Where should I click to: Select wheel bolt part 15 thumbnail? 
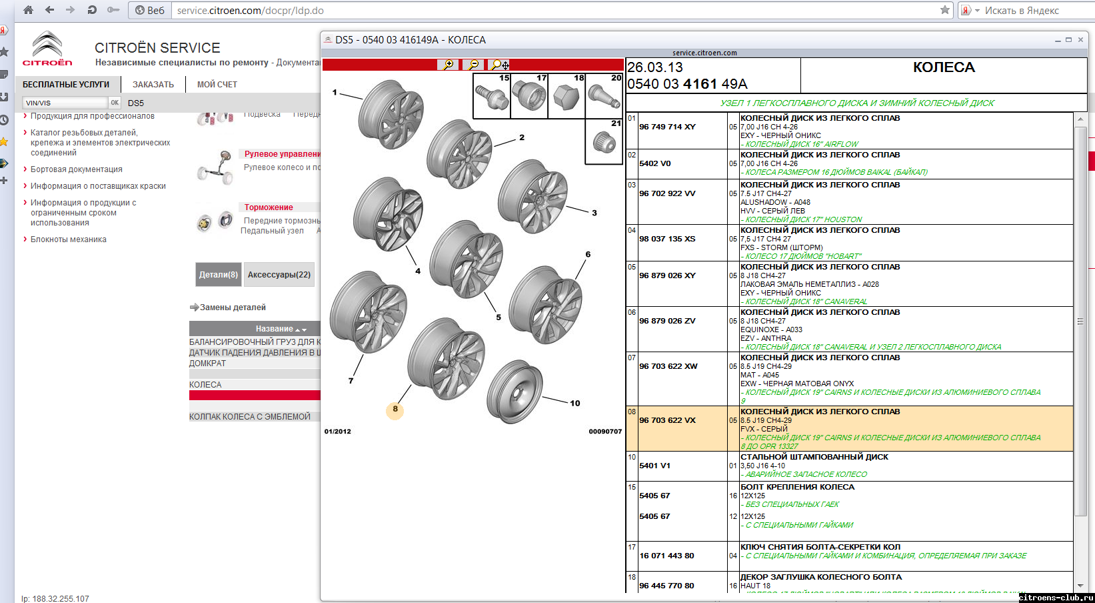492,96
